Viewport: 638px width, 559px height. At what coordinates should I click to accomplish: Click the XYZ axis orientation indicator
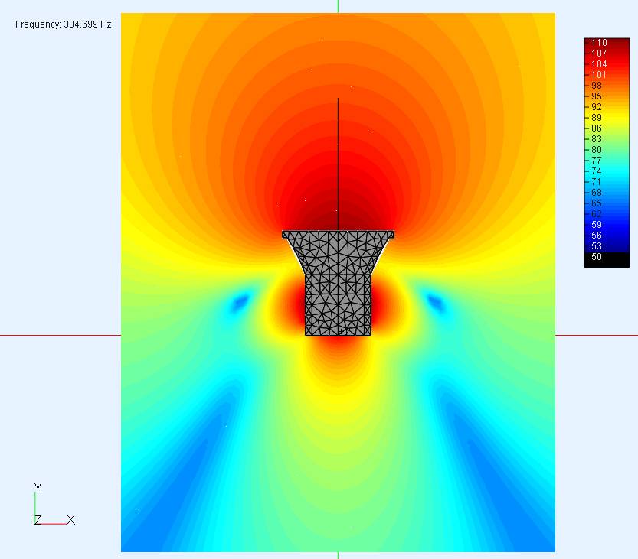pos(54,504)
